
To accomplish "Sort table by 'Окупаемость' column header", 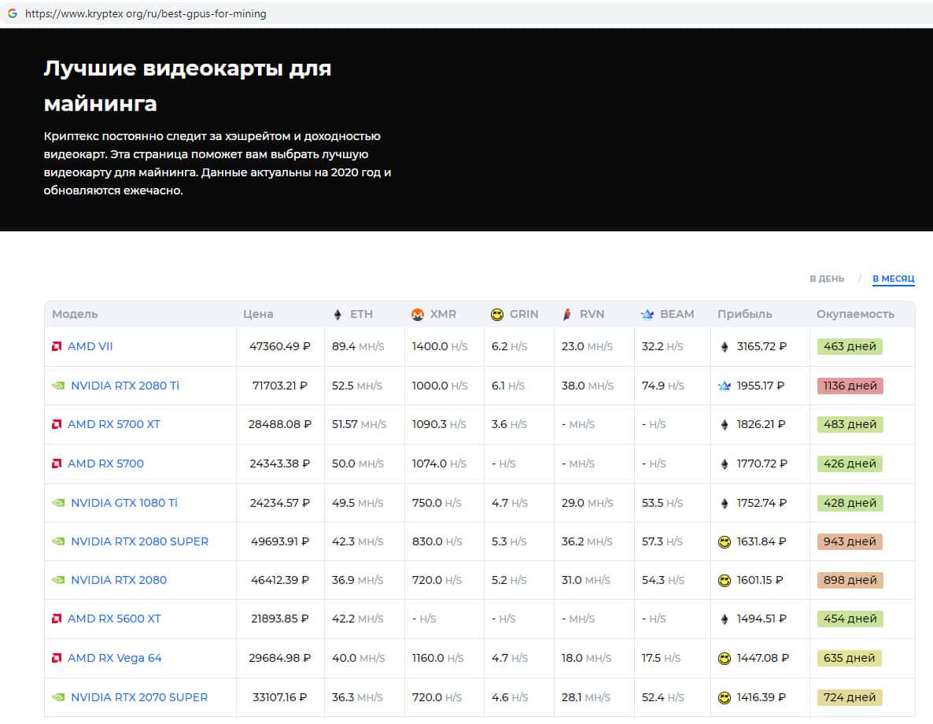I will [855, 314].
